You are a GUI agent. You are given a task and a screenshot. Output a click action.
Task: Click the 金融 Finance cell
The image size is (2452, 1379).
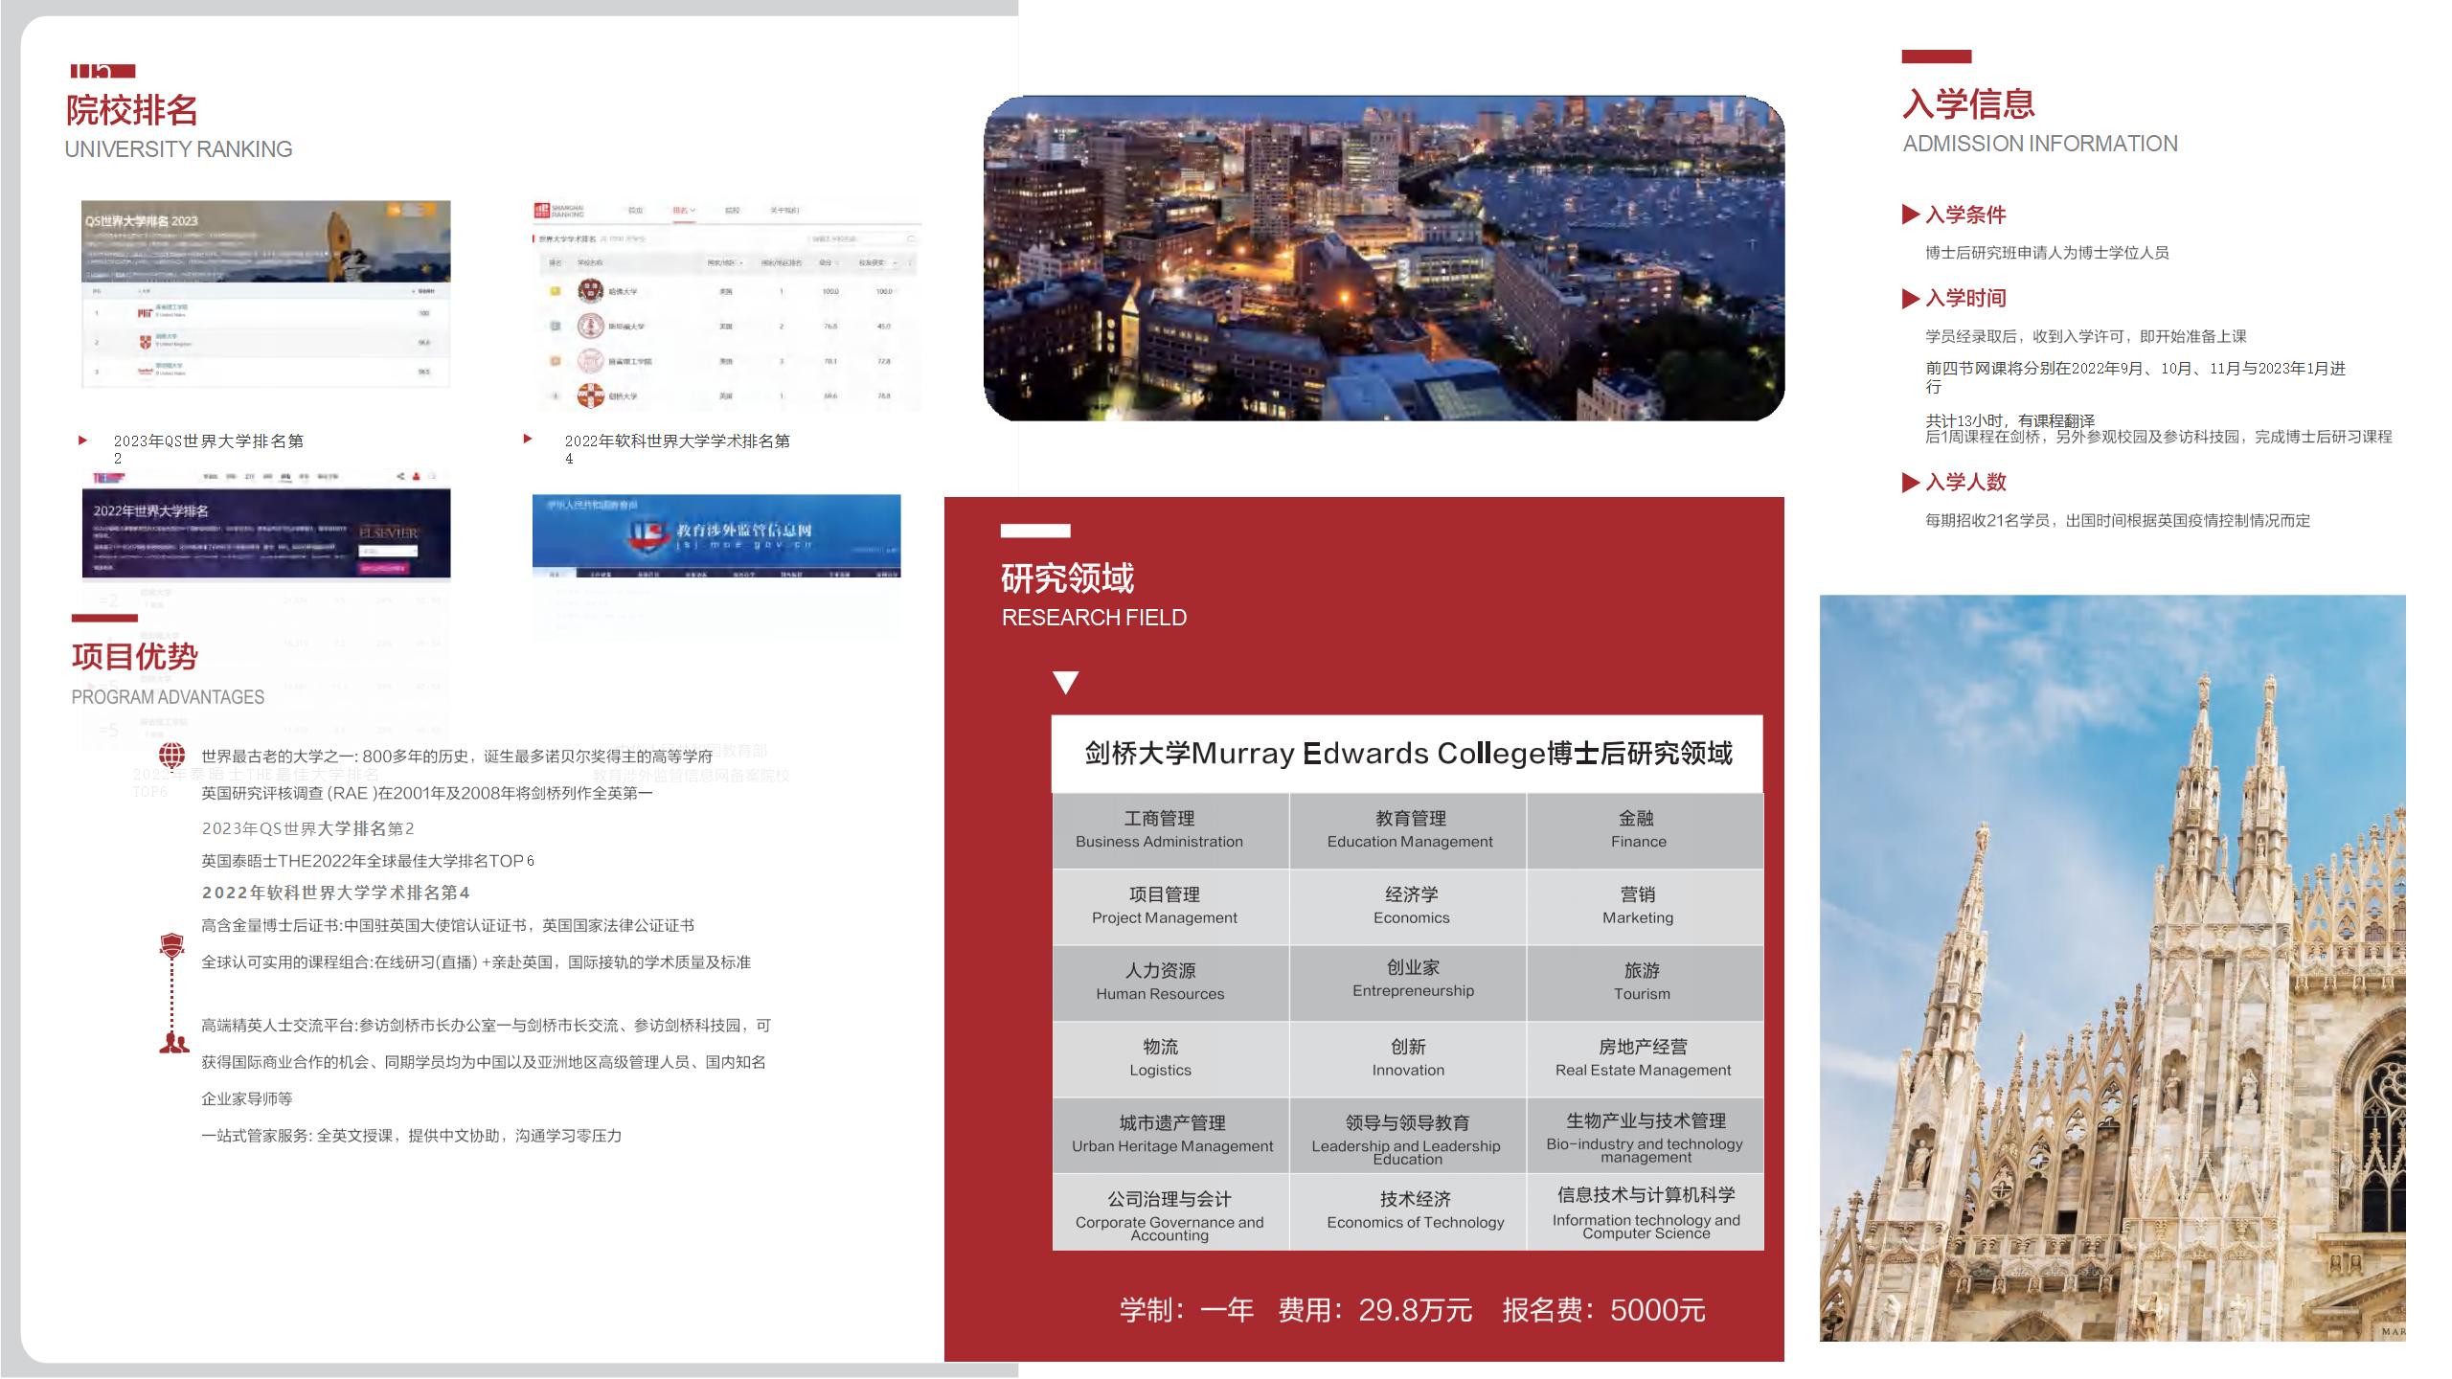(1645, 831)
